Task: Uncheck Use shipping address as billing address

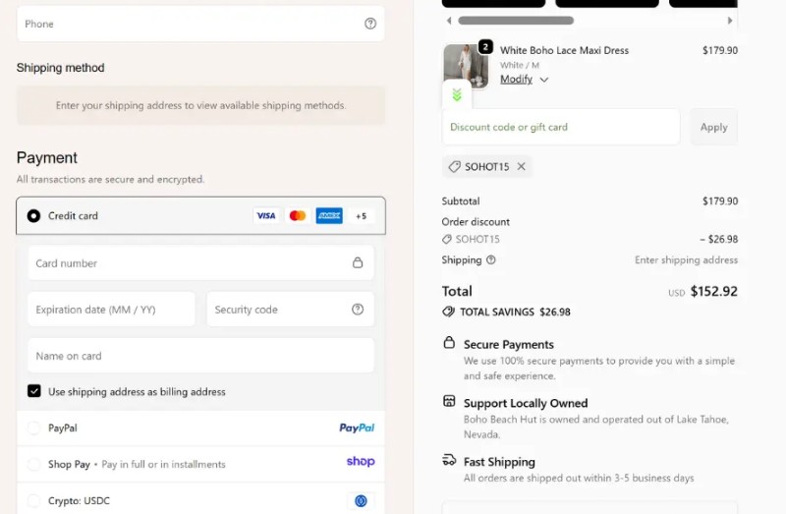Action: [x=34, y=391]
